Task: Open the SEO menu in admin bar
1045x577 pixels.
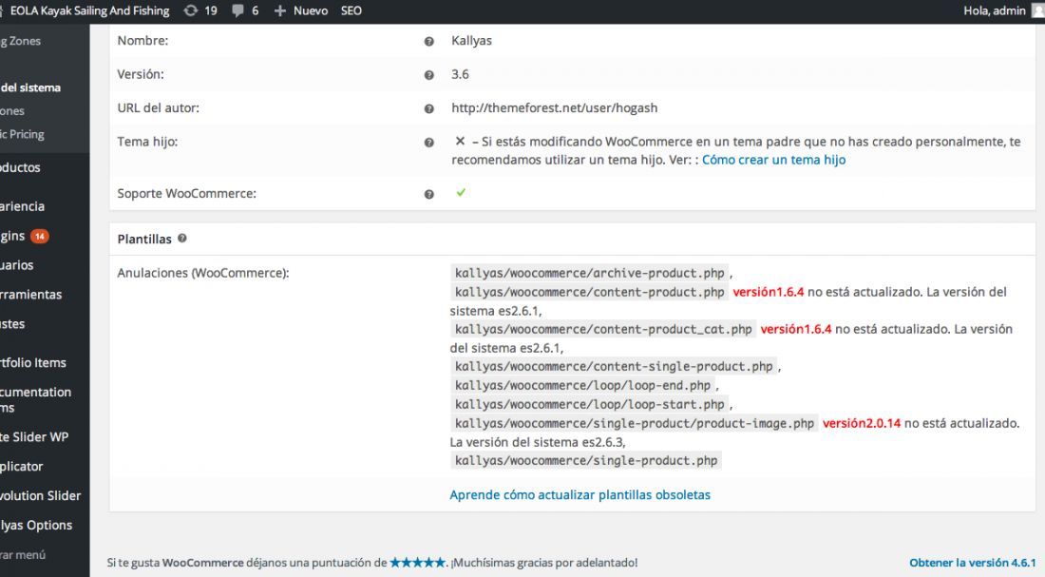Action: tap(351, 10)
